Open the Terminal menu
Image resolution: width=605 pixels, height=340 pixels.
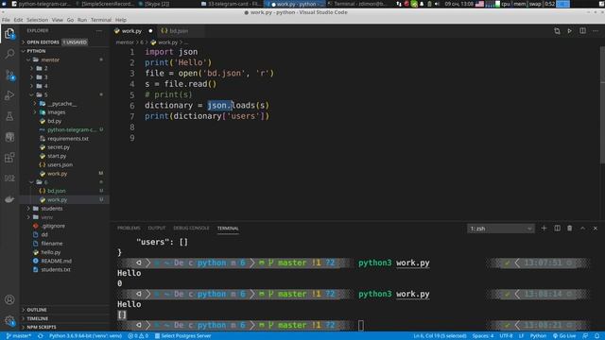(101, 20)
